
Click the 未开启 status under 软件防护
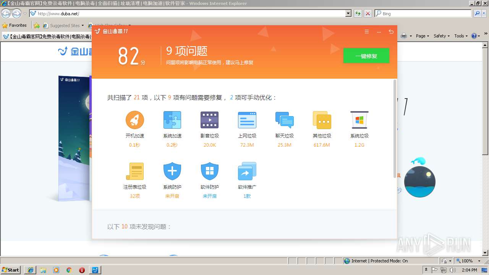coord(209,196)
